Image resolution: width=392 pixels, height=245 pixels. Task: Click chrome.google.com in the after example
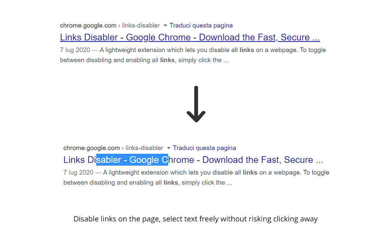(x=91, y=148)
